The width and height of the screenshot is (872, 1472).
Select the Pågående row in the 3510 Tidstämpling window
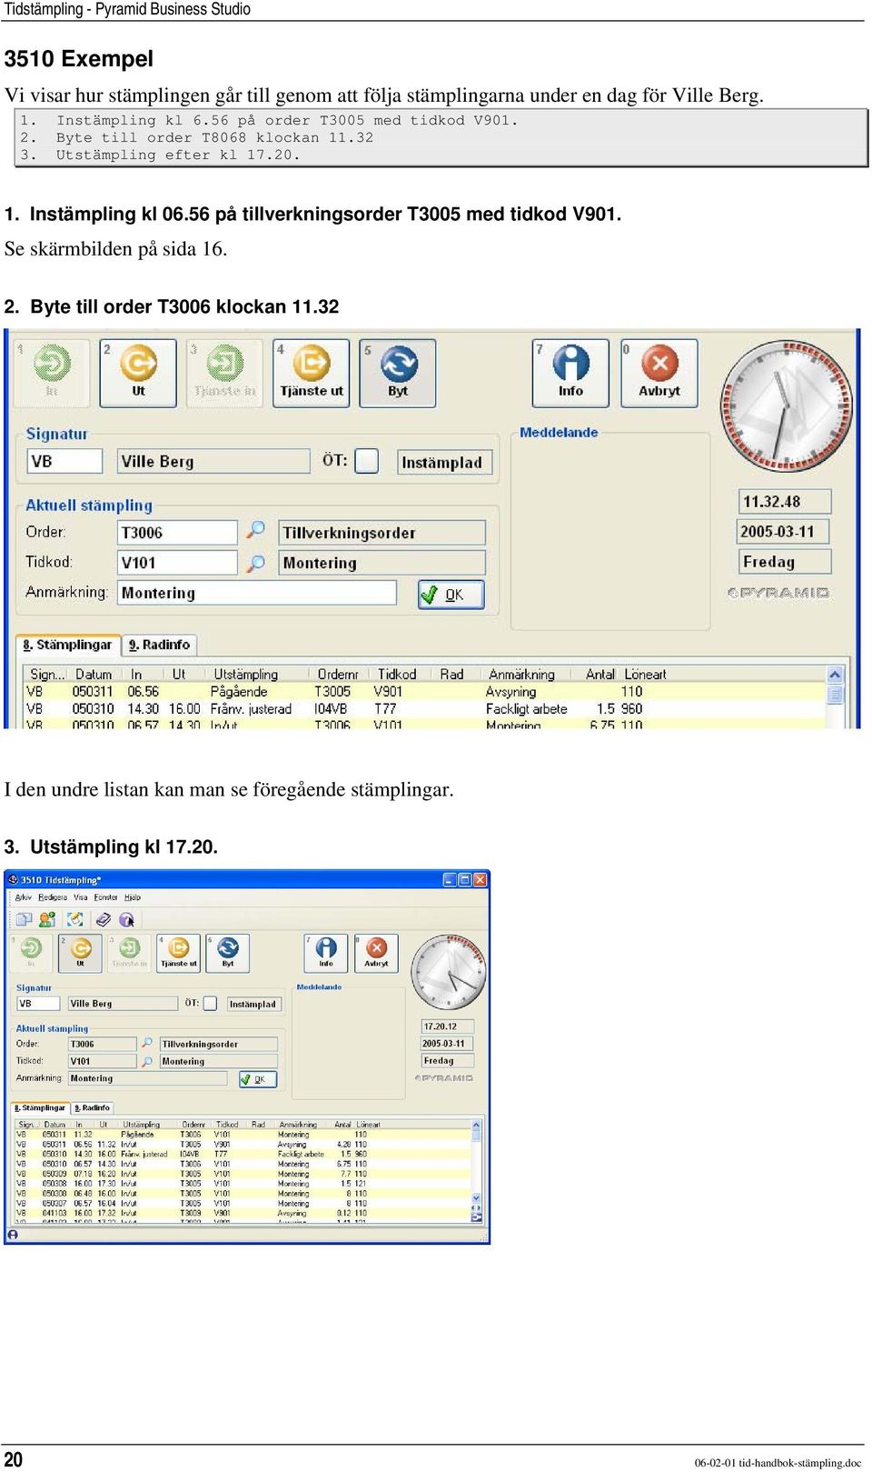click(243, 1135)
